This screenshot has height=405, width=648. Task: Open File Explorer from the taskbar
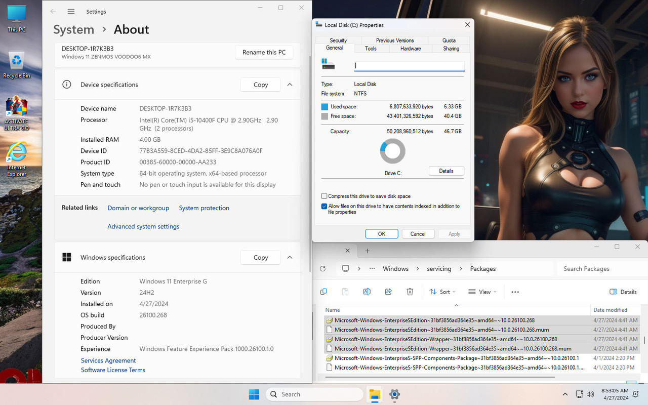pyautogui.click(x=375, y=394)
